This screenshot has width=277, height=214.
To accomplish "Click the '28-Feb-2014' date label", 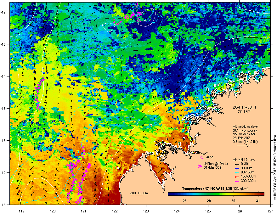I will [x=244, y=107].
